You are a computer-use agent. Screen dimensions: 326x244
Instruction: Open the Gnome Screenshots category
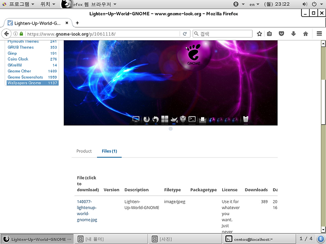tap(25, 77)
